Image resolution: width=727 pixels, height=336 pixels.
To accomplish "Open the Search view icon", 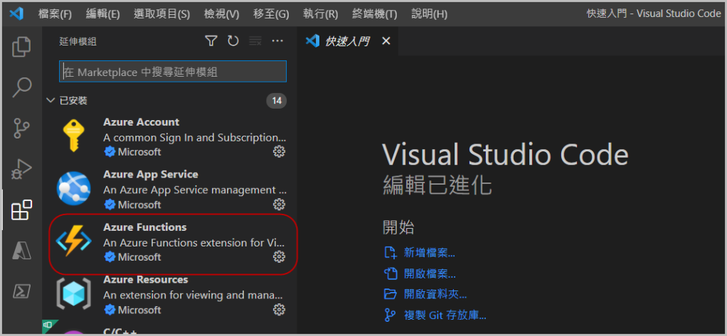I will tap(21, 87).
